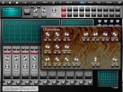This screenshot has width=123, height=92.
Task: Assign Rounding to X axis
Action: (55, 53)
